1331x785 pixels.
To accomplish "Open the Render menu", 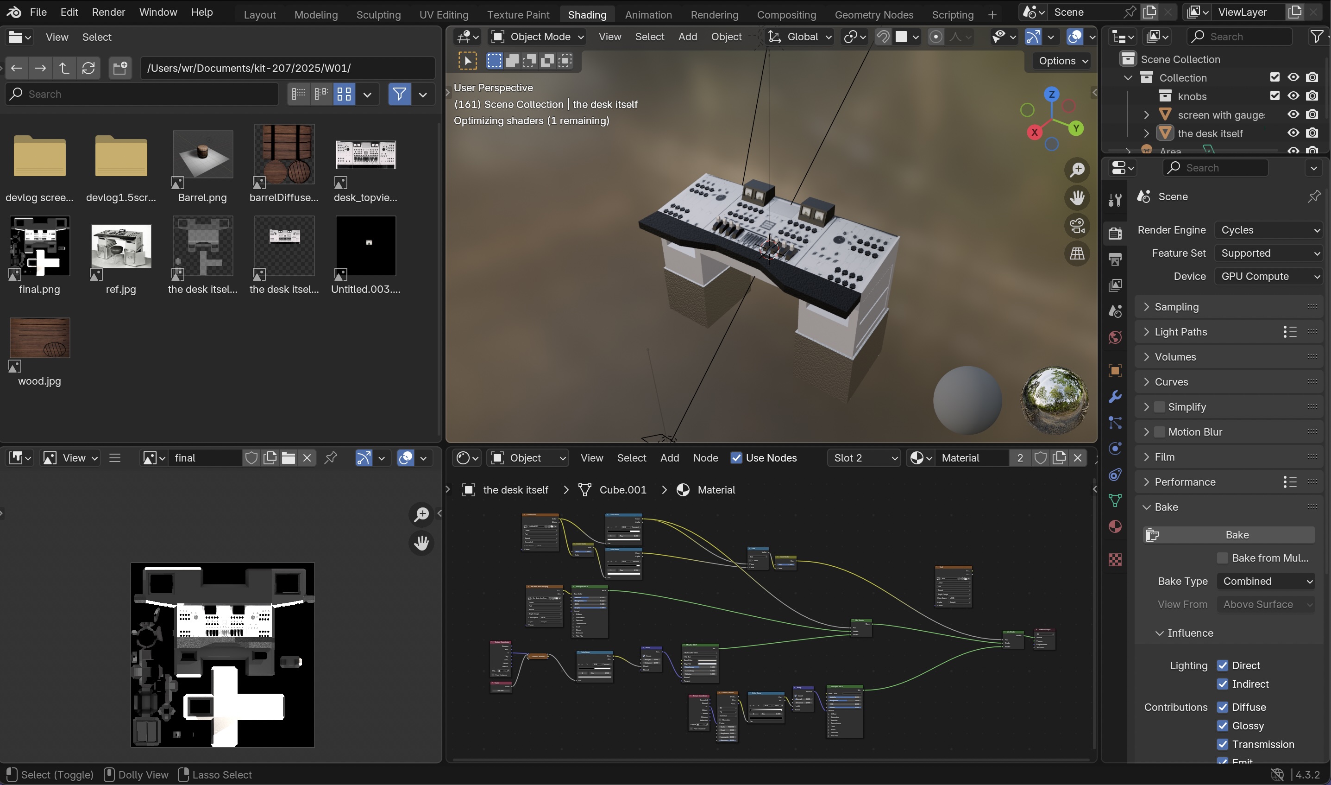I will (x=108, y=12).
